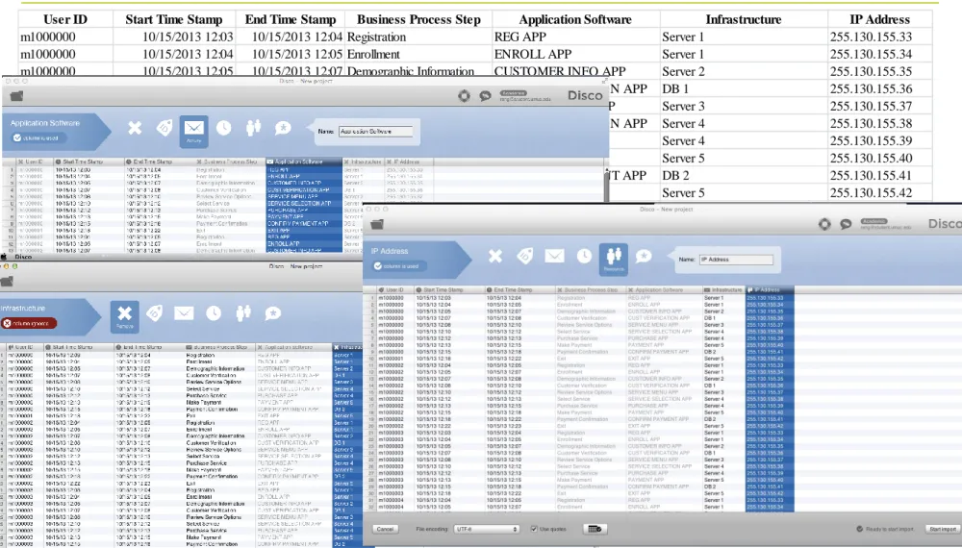Open settings gear in Application Software window
962x548 pixels.
464,95
